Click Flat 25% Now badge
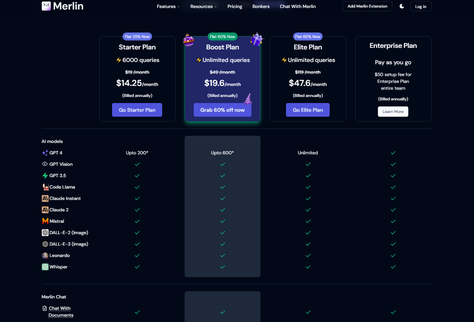Image resolution: width=474 pixels, height=322 pixels. (x=137, y=36)
